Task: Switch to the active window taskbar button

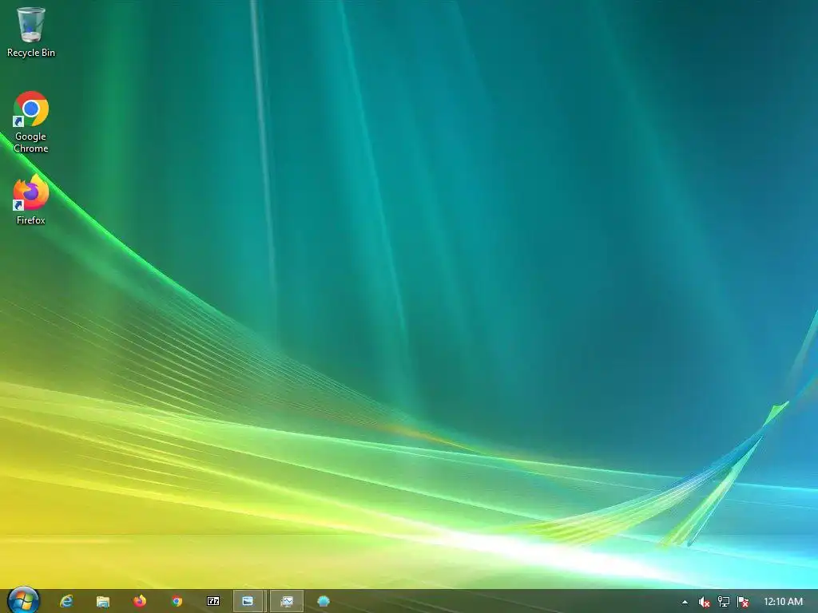Action: pos(248,602)
